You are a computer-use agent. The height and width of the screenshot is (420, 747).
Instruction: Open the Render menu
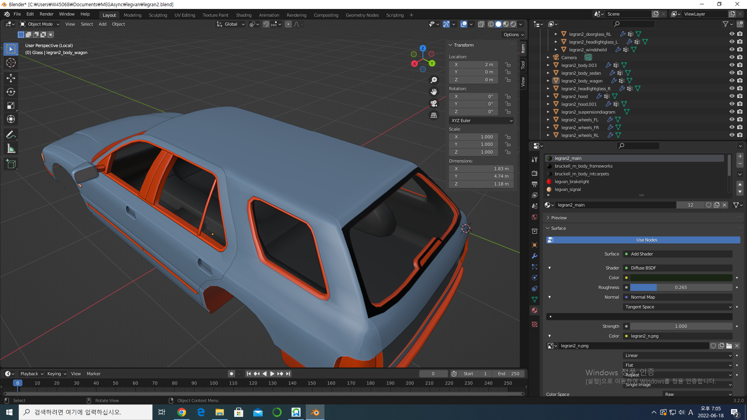pos(46,14)
